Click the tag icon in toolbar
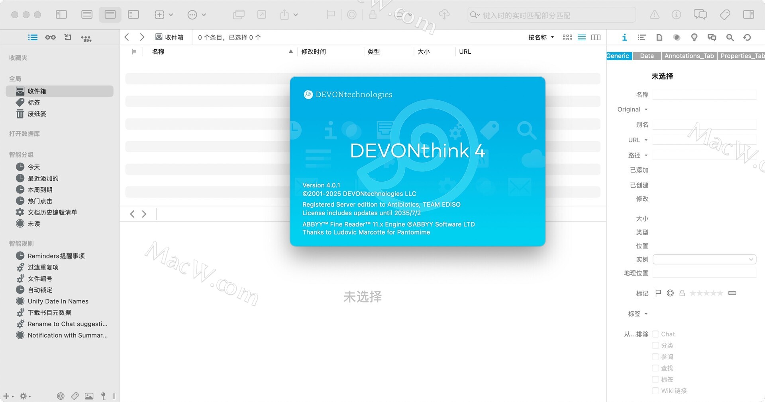Viewport: 765px width, 402px height. pyautogui.click(x=725, y=15)
